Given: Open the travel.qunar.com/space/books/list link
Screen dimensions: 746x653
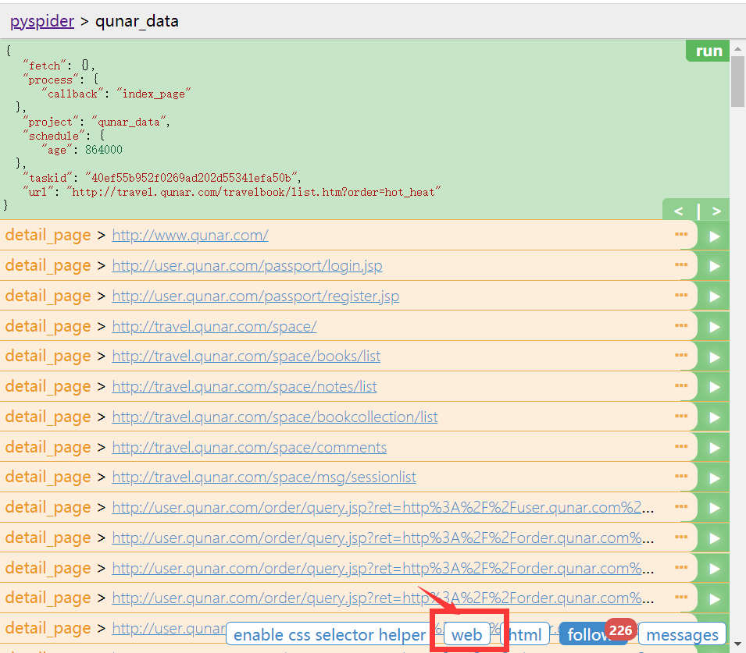Looking at the screenshot, I should click(246, 357).
